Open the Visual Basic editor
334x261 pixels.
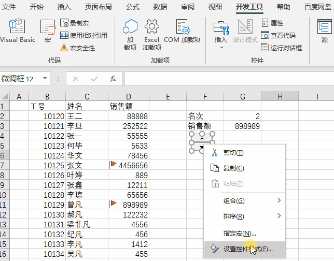(18, 31)
